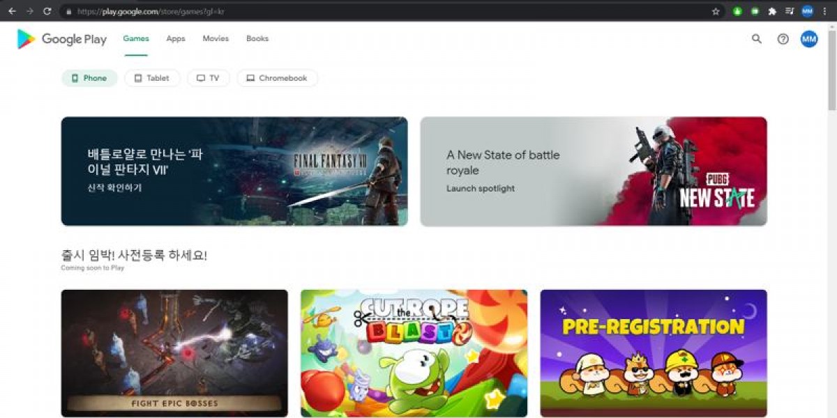Open the first green browser extension
This screenshot has width=837, height=418.
(737, 11)
